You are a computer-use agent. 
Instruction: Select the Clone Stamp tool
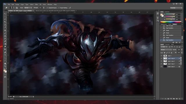coord(5,36)
